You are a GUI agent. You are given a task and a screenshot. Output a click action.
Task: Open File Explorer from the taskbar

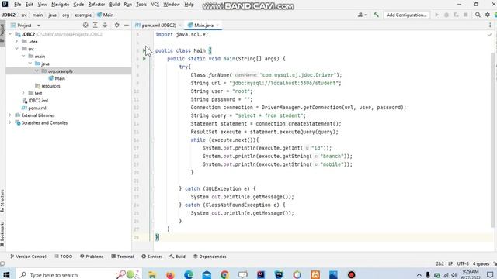pyautogui.click(x=152, y=274)
